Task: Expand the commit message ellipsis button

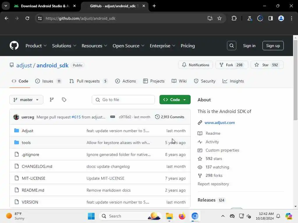Action: 113,117
